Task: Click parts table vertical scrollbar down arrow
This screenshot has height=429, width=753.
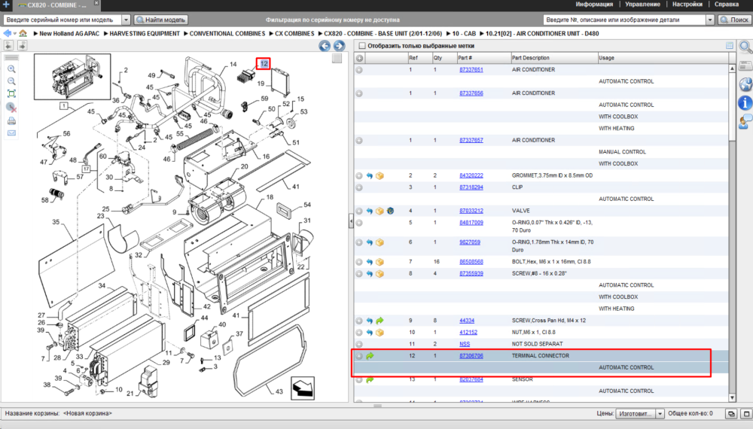Action: point(732,398)
